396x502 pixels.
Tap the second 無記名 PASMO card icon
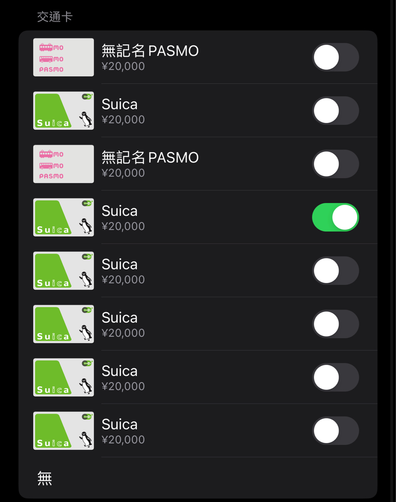point(64,164)
